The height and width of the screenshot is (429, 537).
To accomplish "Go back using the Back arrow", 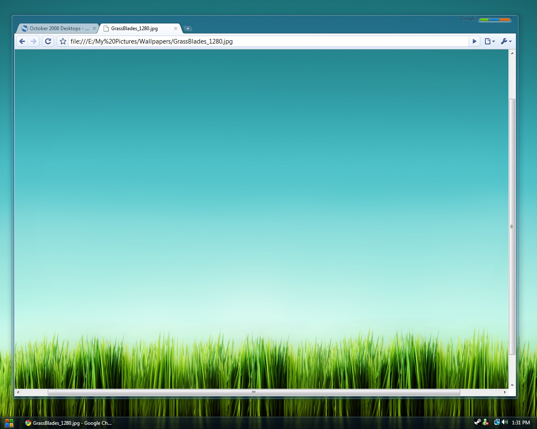I will [22, 41].
